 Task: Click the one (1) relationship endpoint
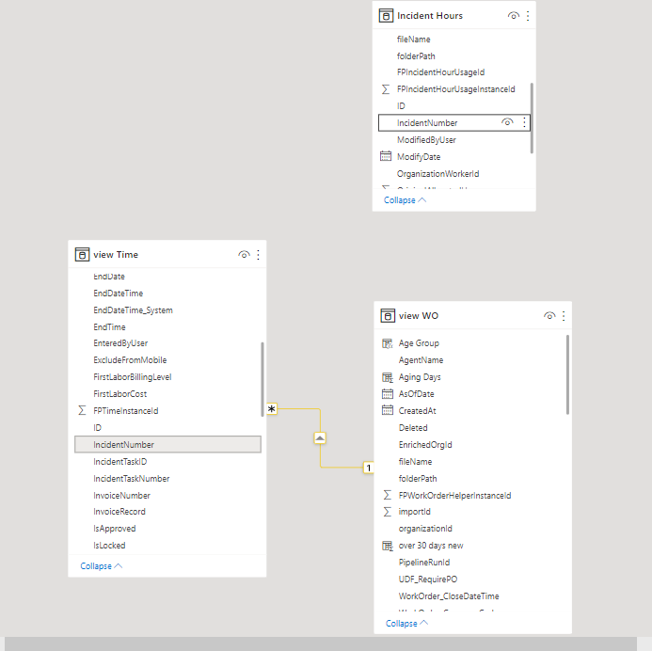[x=369, y=468]
